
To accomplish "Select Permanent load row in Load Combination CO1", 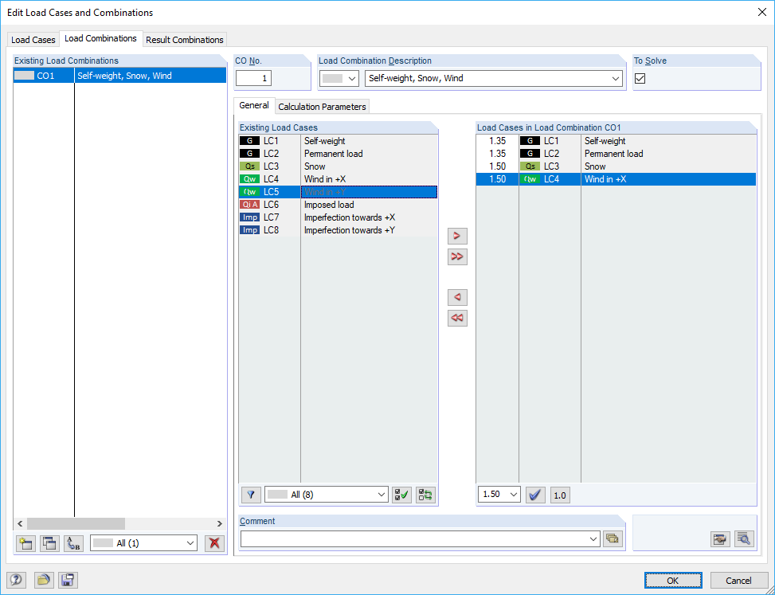I will click(616, 154).
